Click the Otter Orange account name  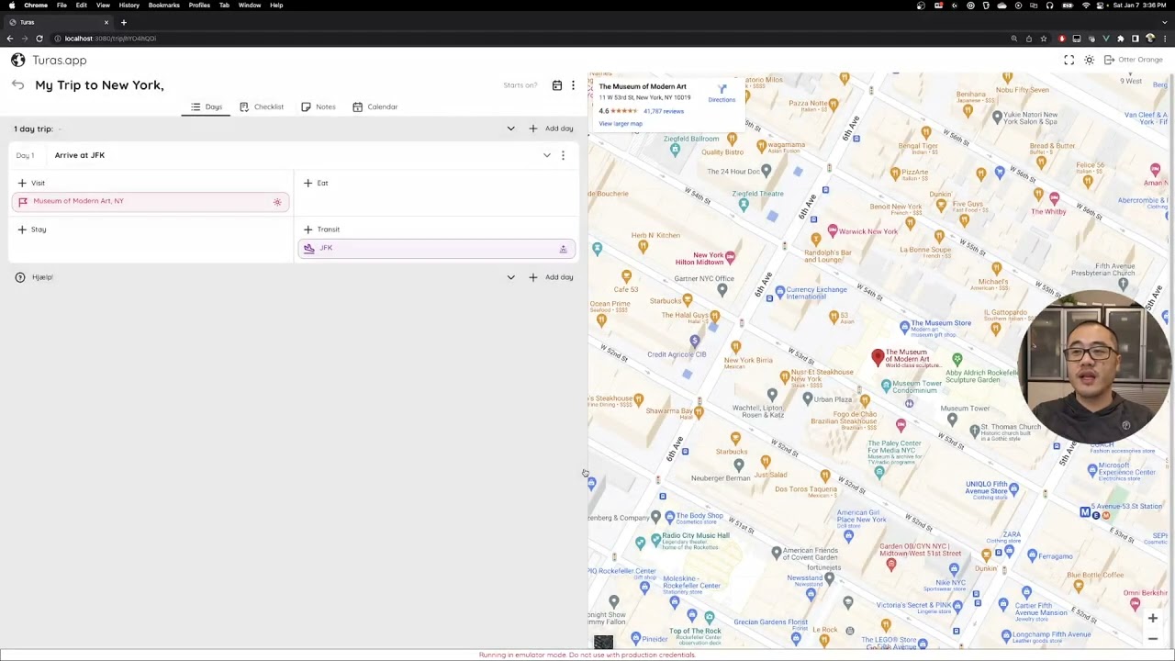tap(1140, 60)
